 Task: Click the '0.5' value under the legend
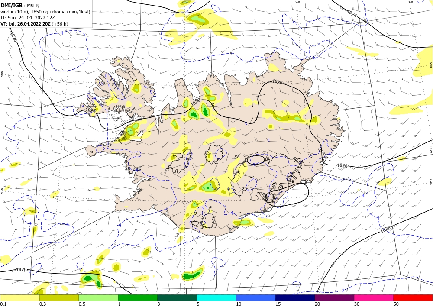[x=82, y=304]
